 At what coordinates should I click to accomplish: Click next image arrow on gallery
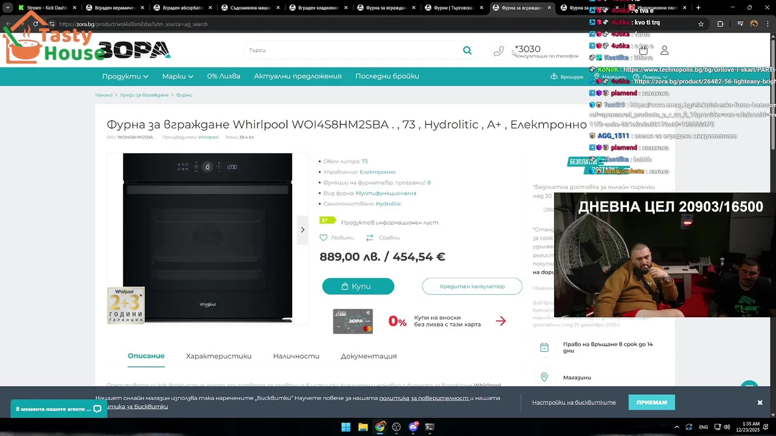tap(303, 230)
